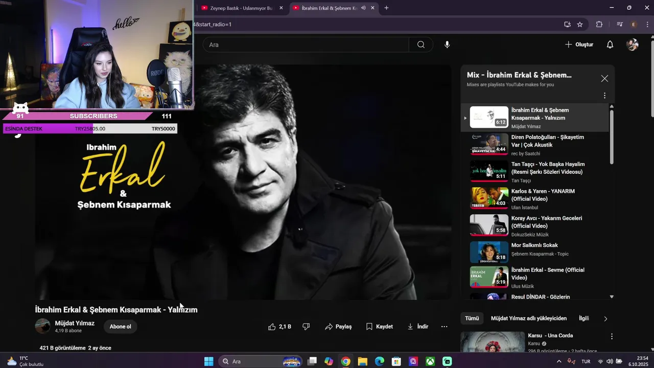Play Tan Taşçı - Yok Başka Hayalim

point(535,171)
